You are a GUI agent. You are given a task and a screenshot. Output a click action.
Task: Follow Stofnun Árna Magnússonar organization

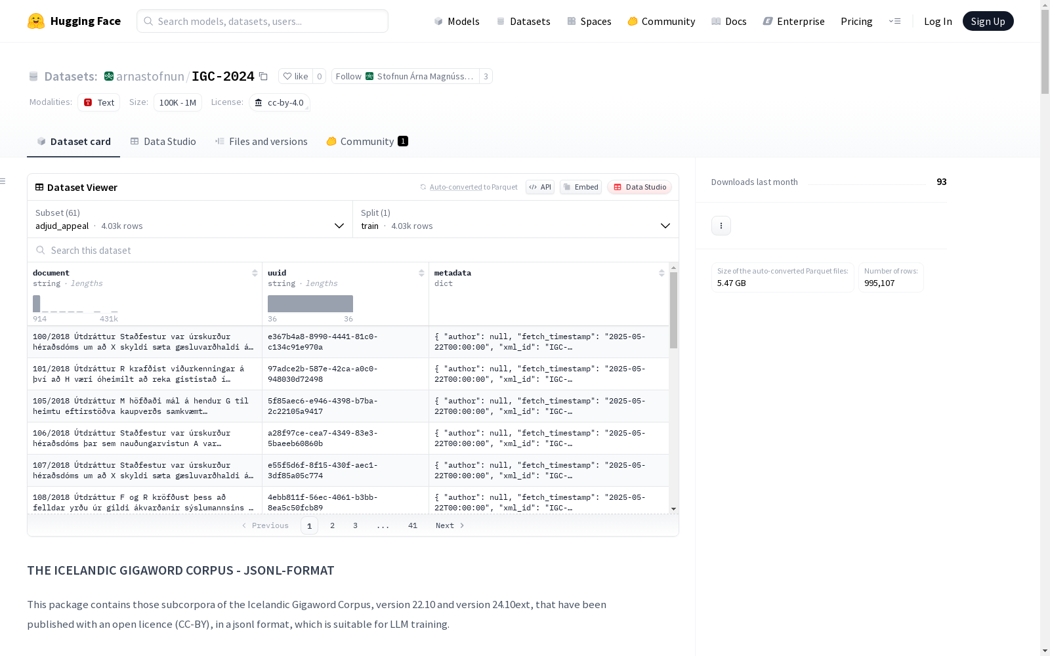tap(405, 76)
